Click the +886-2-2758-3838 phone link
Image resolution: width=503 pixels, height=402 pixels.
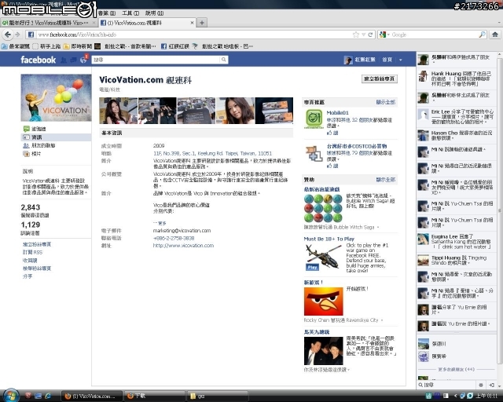coord(174,238)
